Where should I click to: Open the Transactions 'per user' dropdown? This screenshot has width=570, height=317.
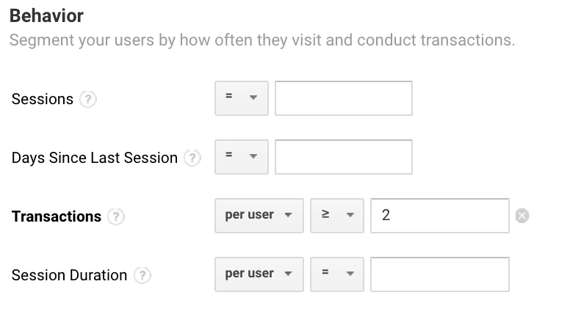click(259, 216)
